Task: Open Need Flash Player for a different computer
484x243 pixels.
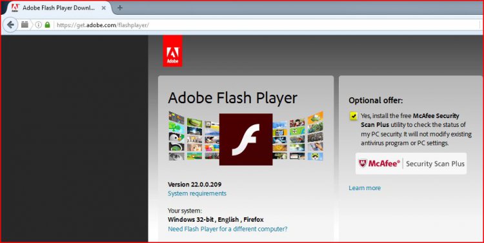Action: click(x=228, y=229)
